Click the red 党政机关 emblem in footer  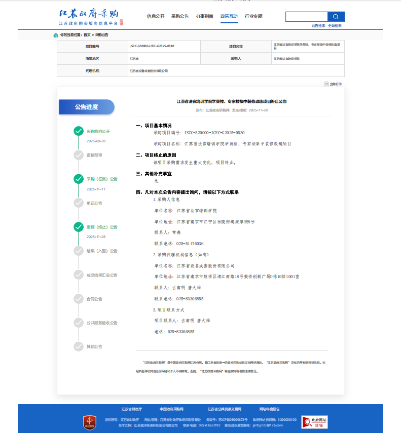(x=90, y=422)
